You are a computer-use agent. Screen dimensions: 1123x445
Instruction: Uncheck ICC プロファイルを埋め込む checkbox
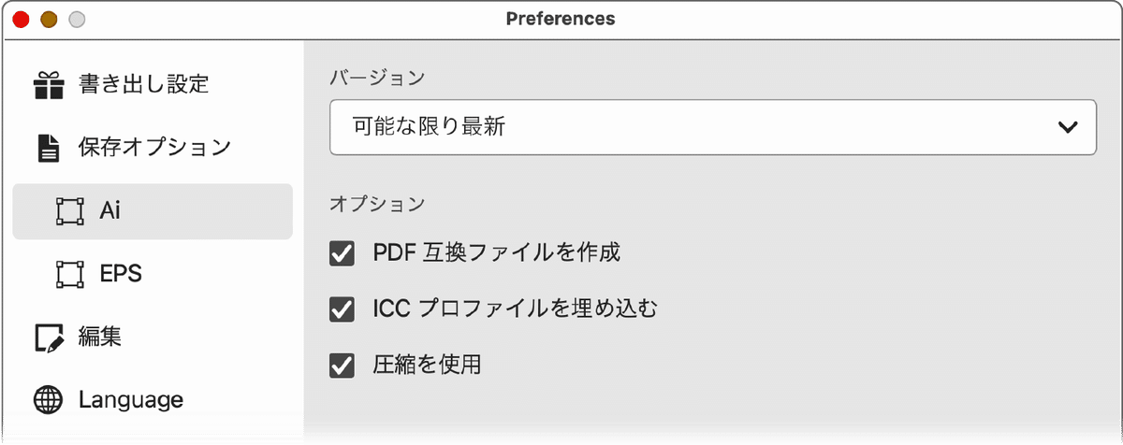(x=342, y=309)
